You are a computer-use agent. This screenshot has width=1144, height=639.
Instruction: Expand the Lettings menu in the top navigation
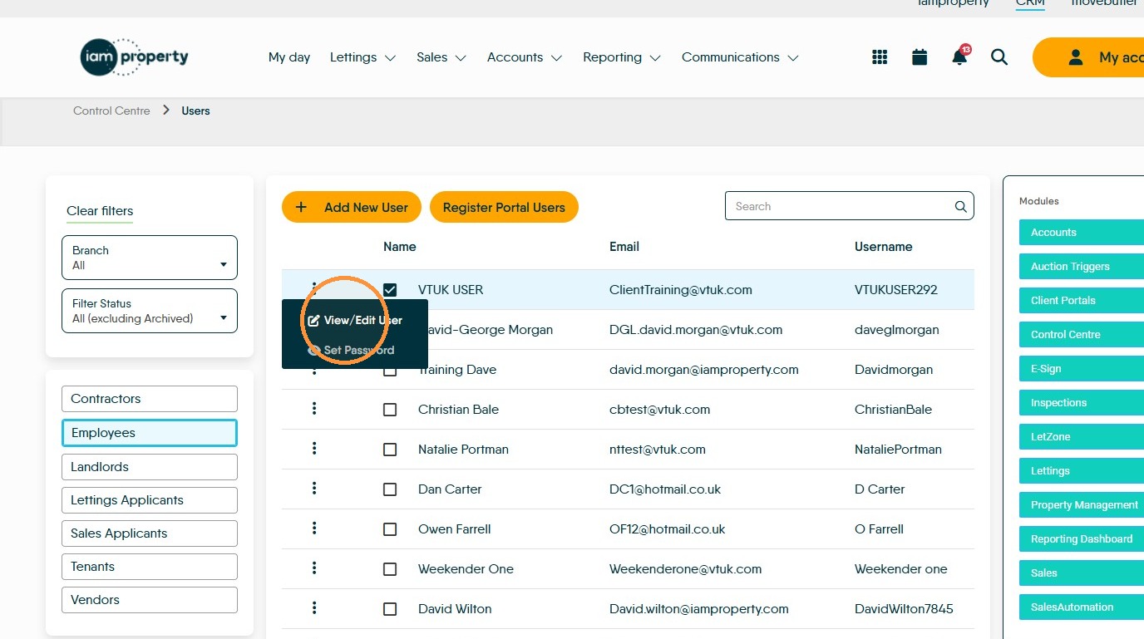(x=362, y=57)
